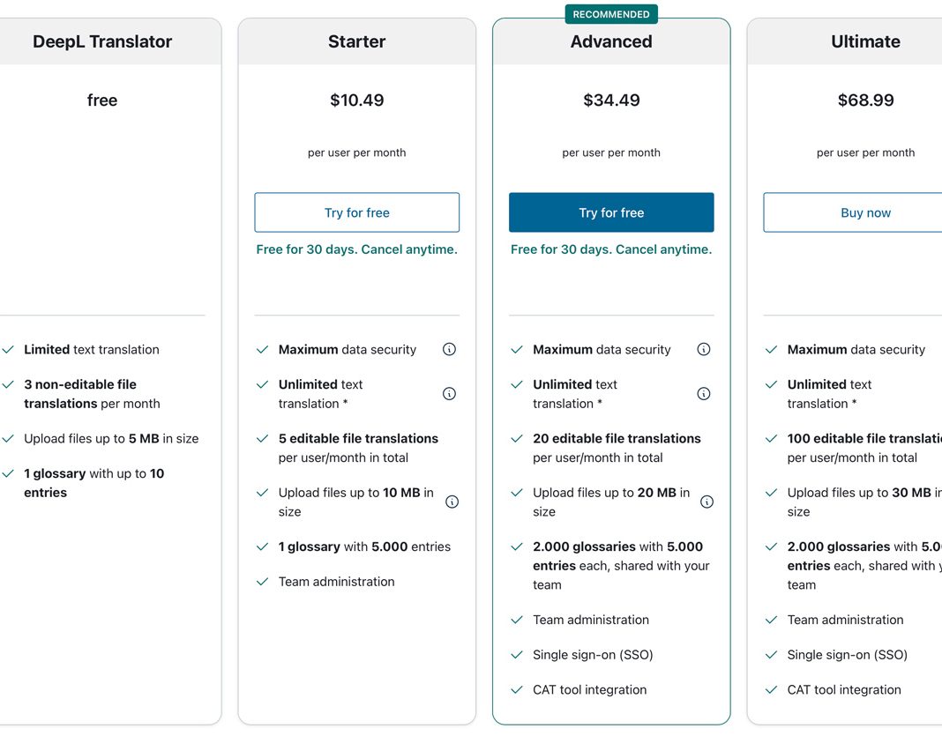Click Buy now for Ultimate plan

(865, 212)
